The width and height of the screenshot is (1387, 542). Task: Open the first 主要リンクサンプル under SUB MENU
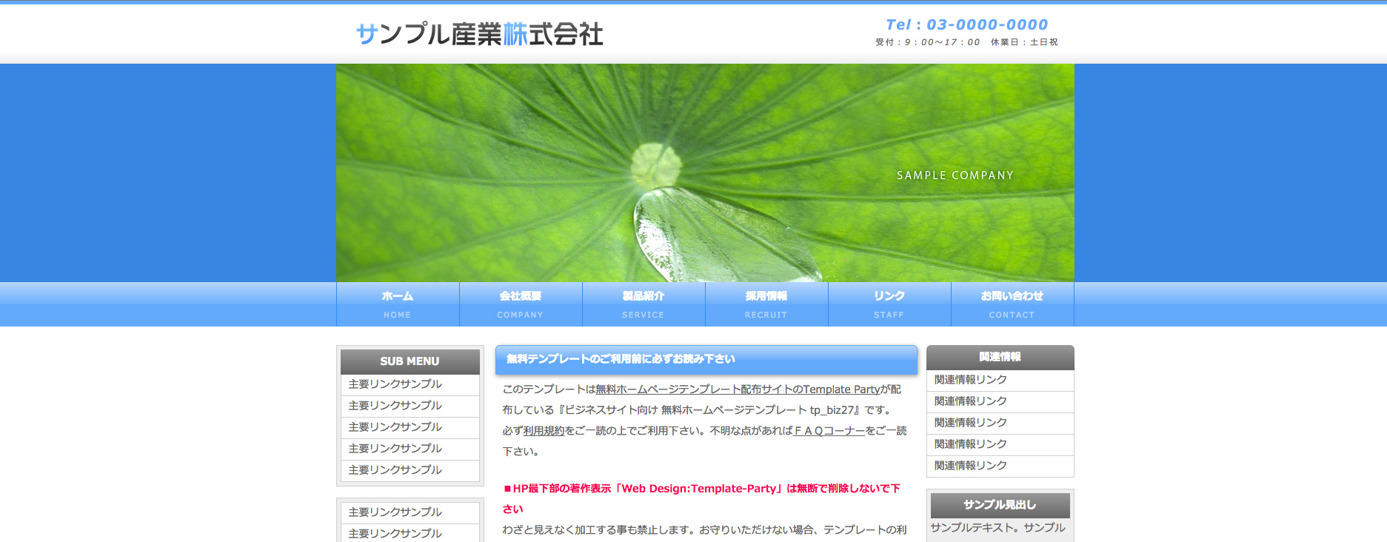click(x=395, y=384)
